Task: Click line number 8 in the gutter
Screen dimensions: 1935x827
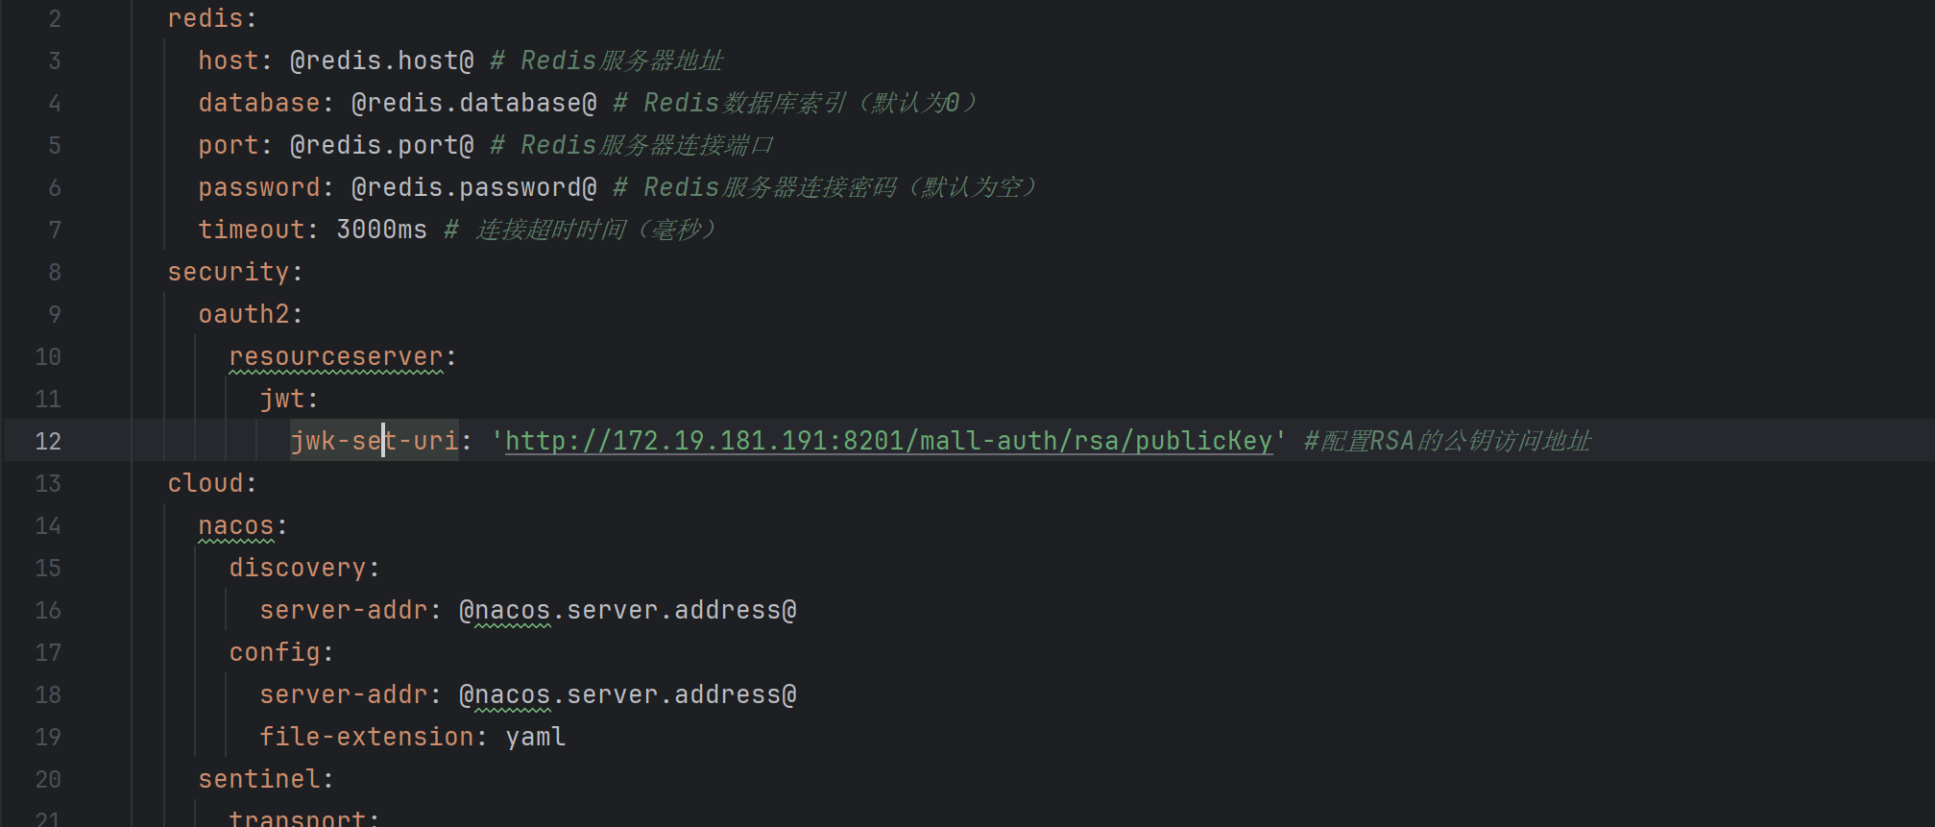Action: pos(55,272)
